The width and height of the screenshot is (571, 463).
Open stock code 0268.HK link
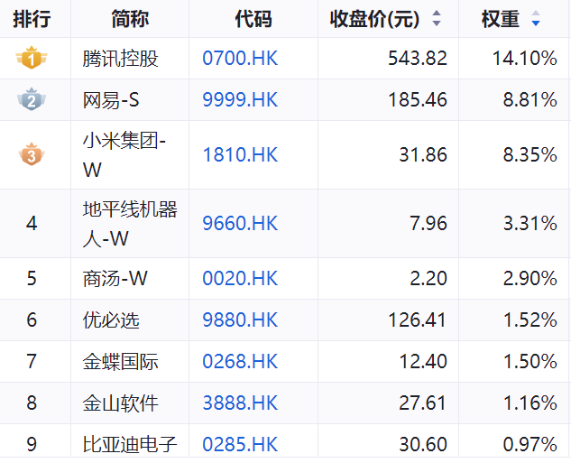coord(240,362)
